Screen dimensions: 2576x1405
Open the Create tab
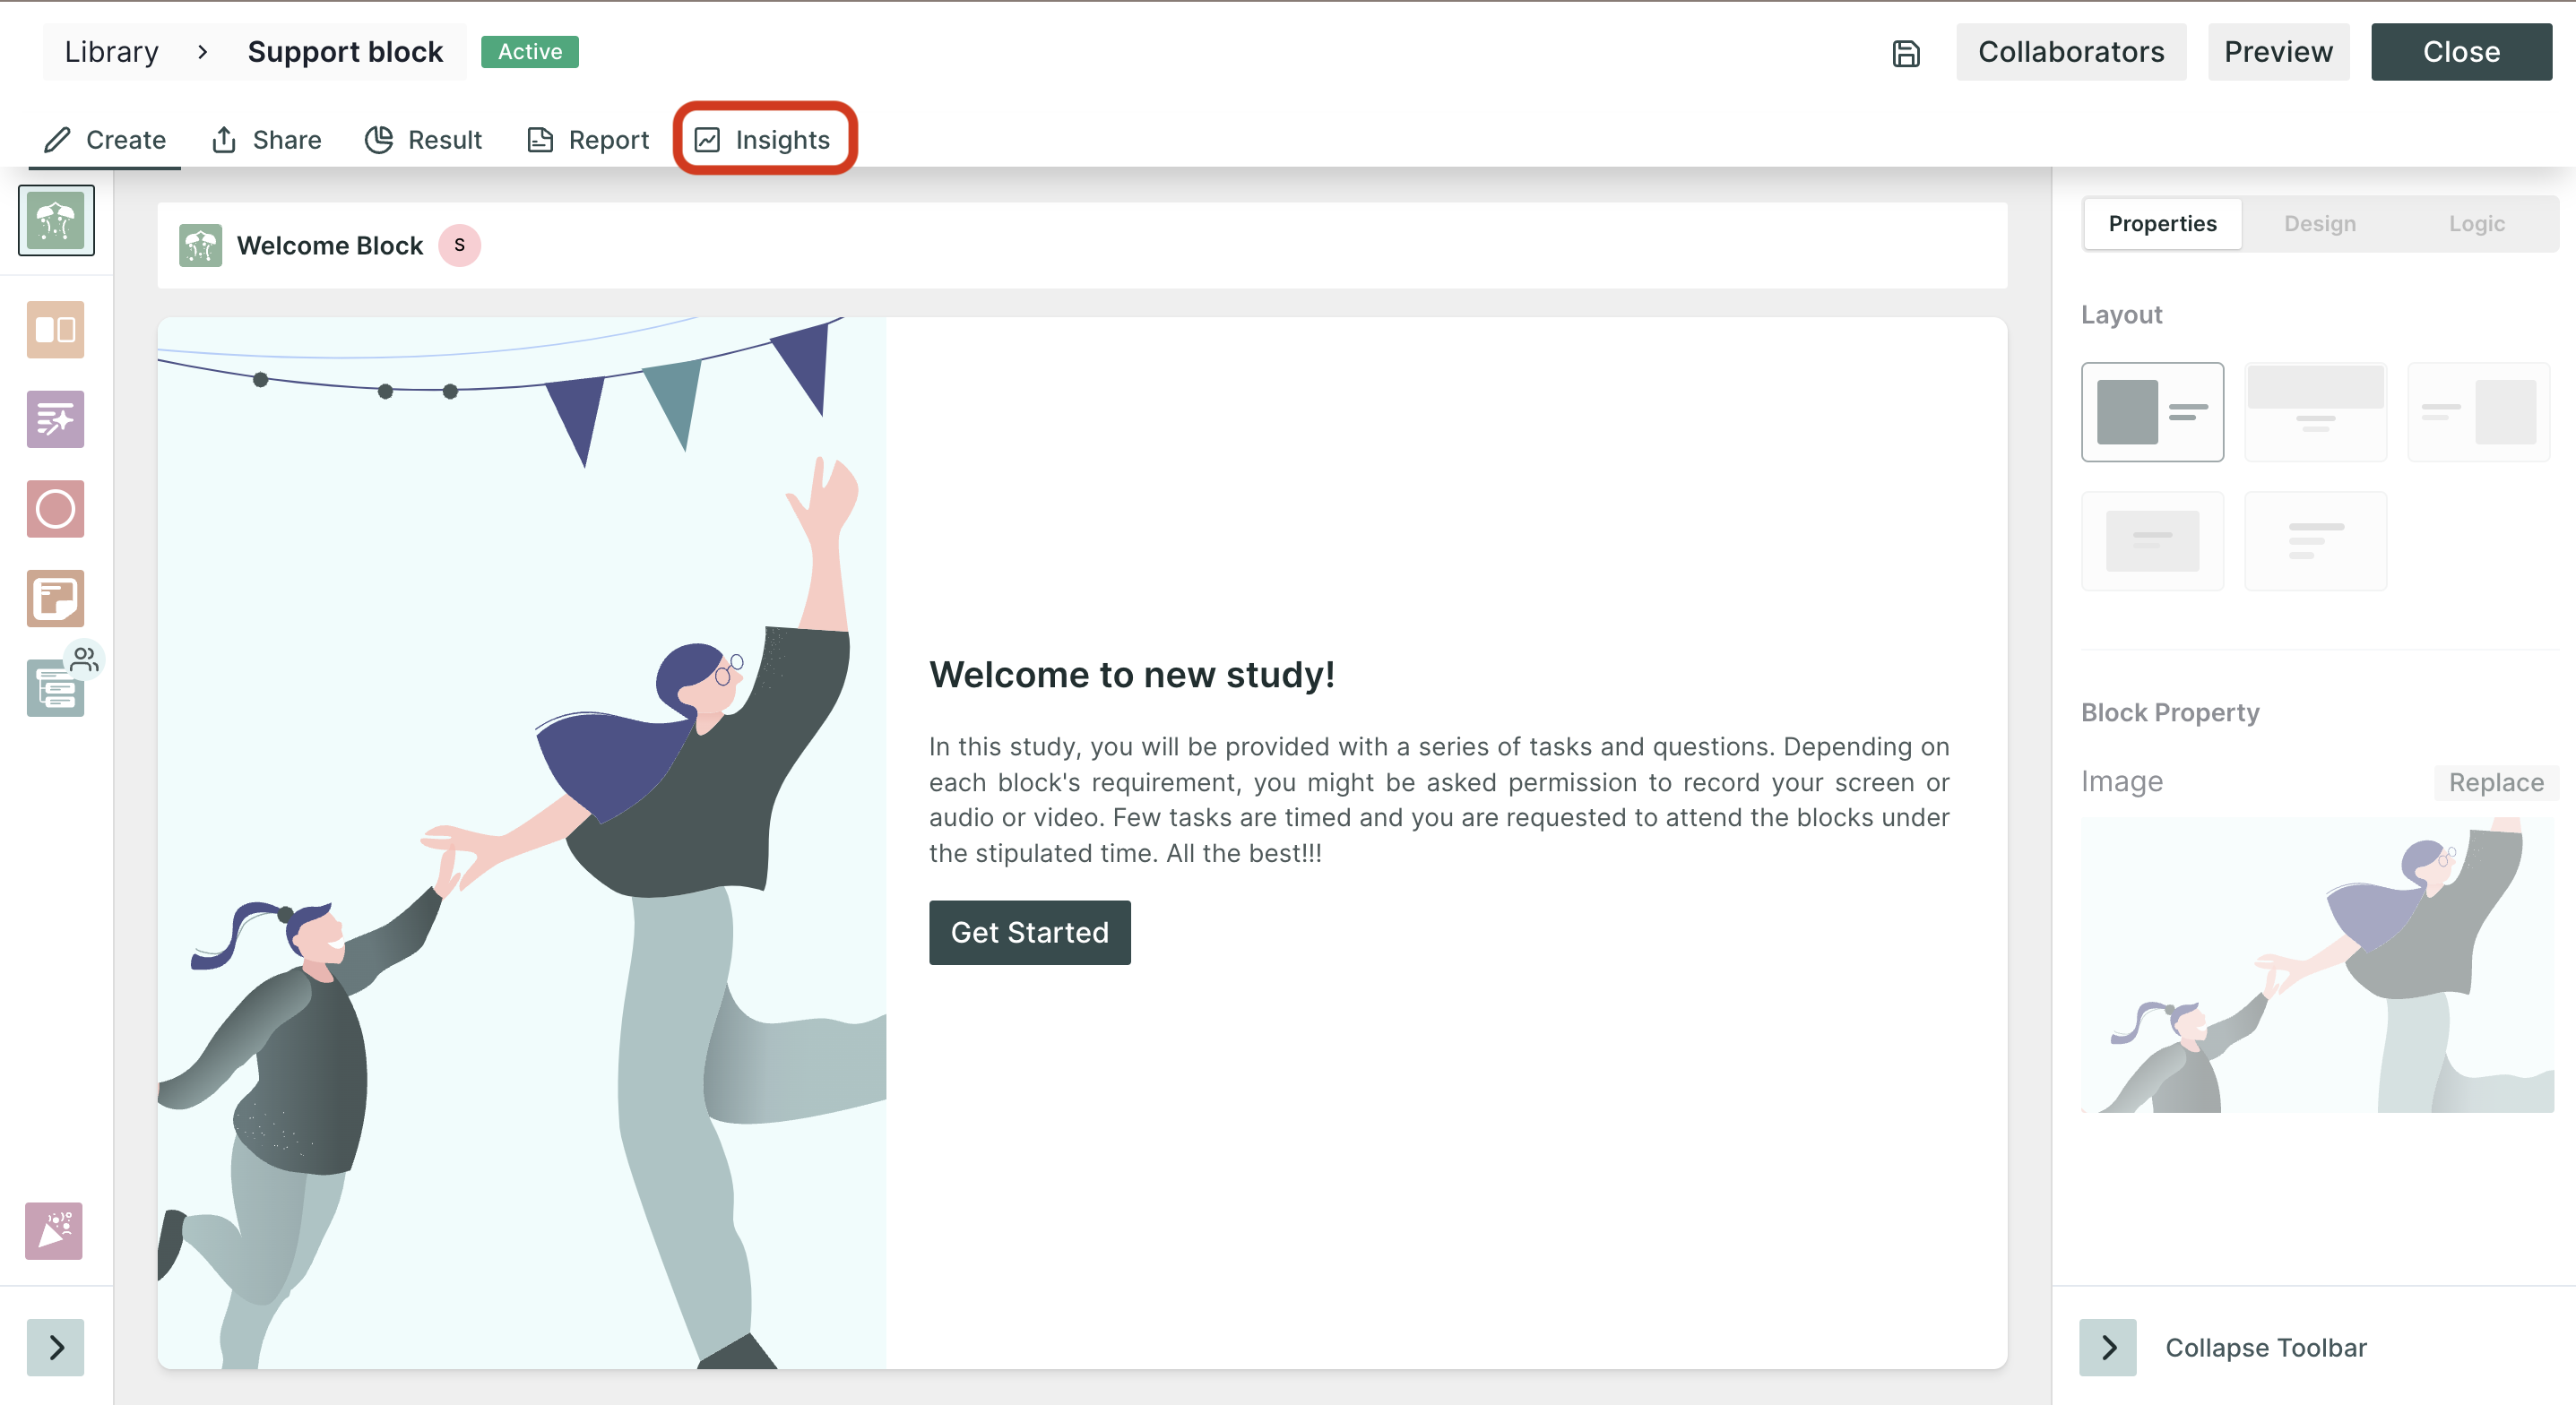[105, 140]
